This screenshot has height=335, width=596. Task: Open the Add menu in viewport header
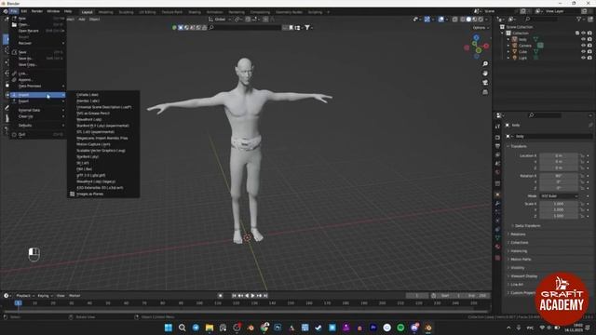82,19
